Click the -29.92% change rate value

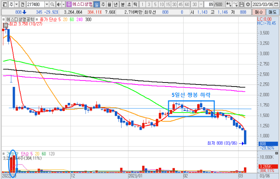point(51,12)
